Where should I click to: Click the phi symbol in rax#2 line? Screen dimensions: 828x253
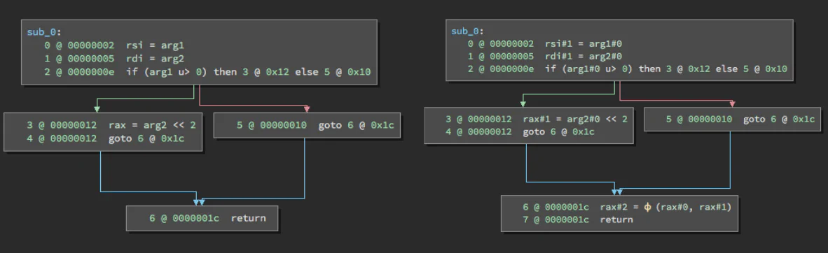pyautogui.click(x=647, y=207)
